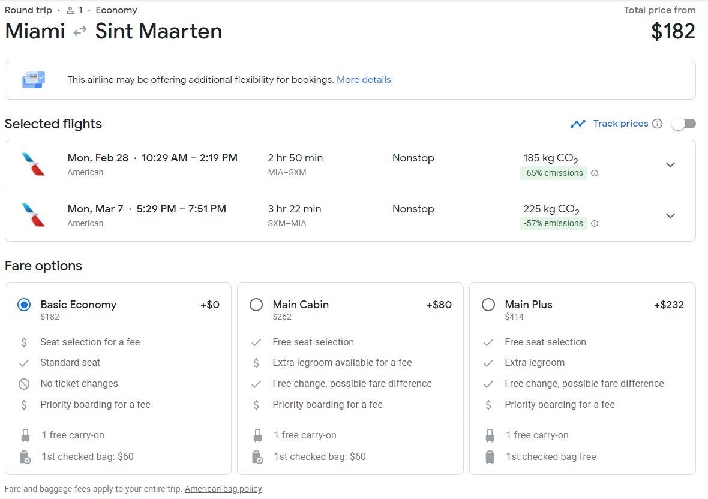
Task: Expand Mar 7 return flight details
Action: point(670,216)
